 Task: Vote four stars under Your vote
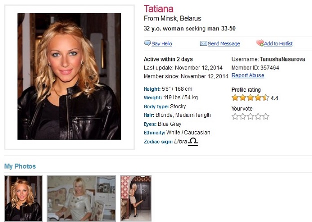(258, 116)
